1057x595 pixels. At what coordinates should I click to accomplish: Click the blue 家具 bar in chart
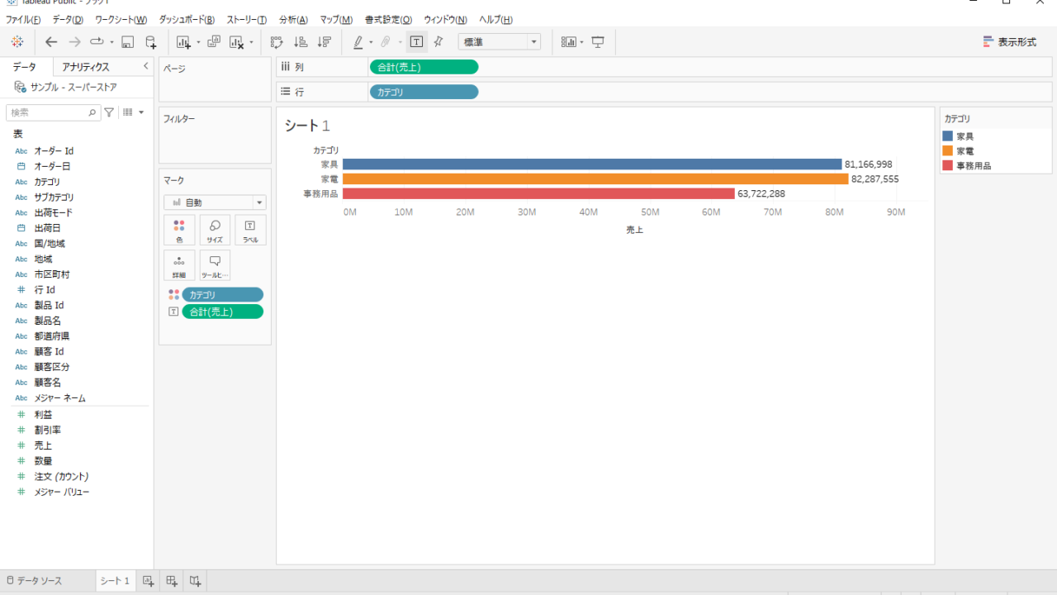click(592, 164)
